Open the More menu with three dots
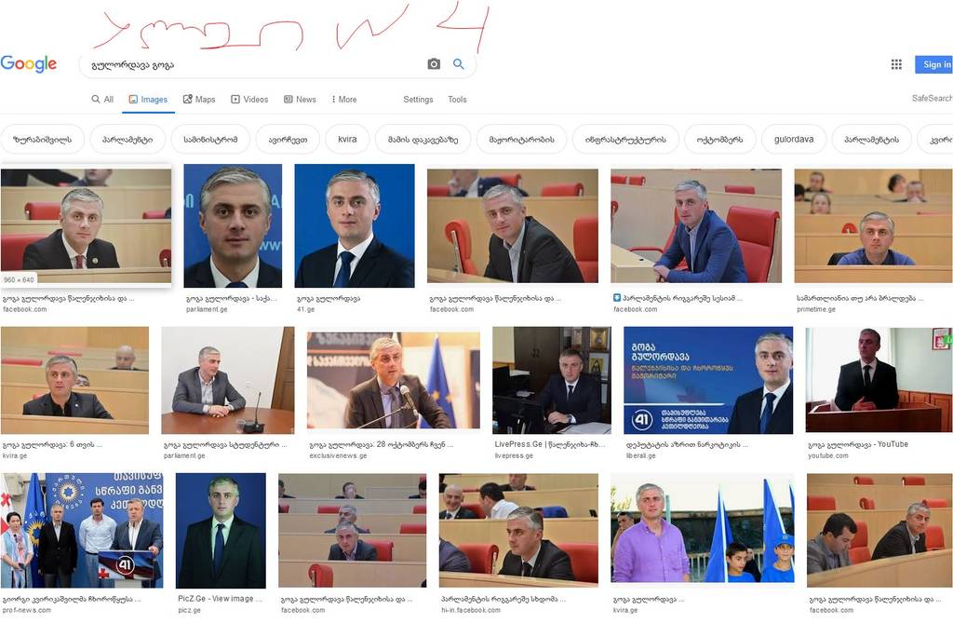Screen dimensions: 953x623 344,99
